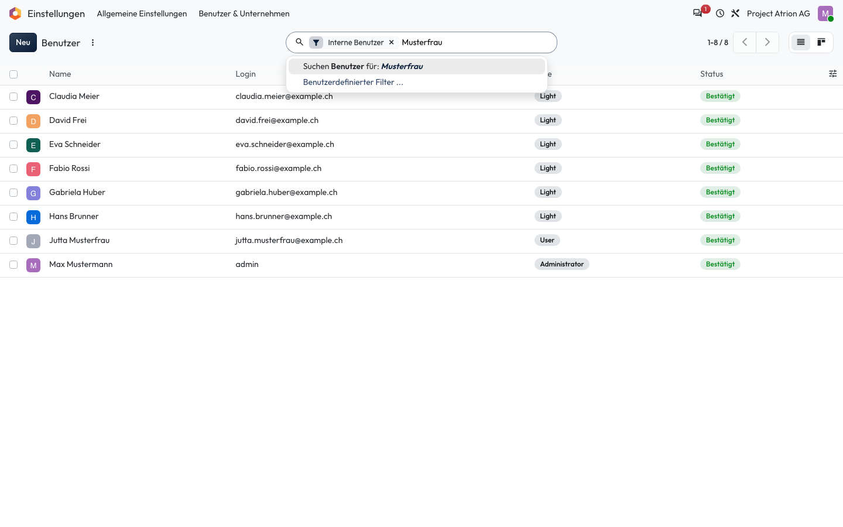843x527 pixels.
Task: Open the Project Atrion AG company switcher
Action: click(779, 13)
